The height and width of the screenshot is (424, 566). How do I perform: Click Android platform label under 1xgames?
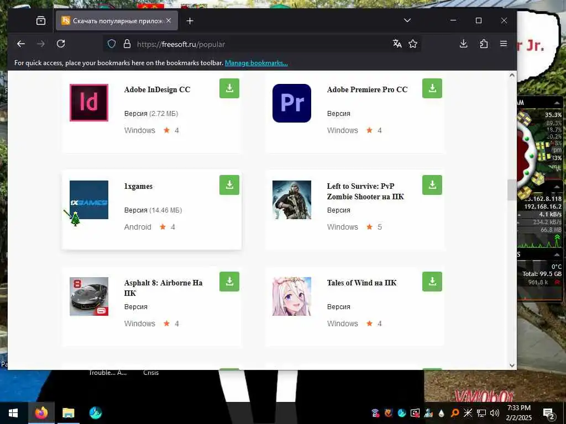pyautogui.click(x=138, y=227)
